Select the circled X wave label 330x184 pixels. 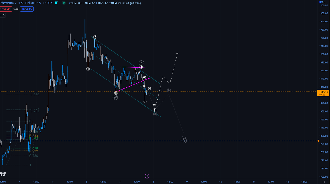[141, 62]
